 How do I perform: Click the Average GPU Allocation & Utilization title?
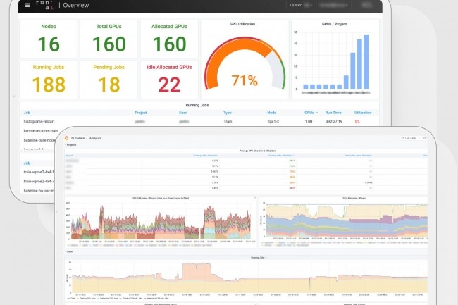[257, 151]
